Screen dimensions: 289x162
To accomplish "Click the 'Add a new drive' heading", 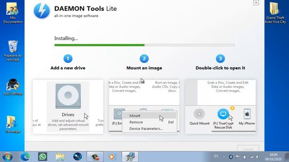I will (68, 68).
